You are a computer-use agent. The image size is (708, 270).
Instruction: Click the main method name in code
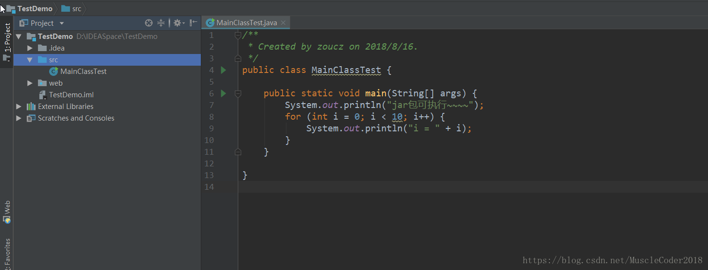(376, 93)
